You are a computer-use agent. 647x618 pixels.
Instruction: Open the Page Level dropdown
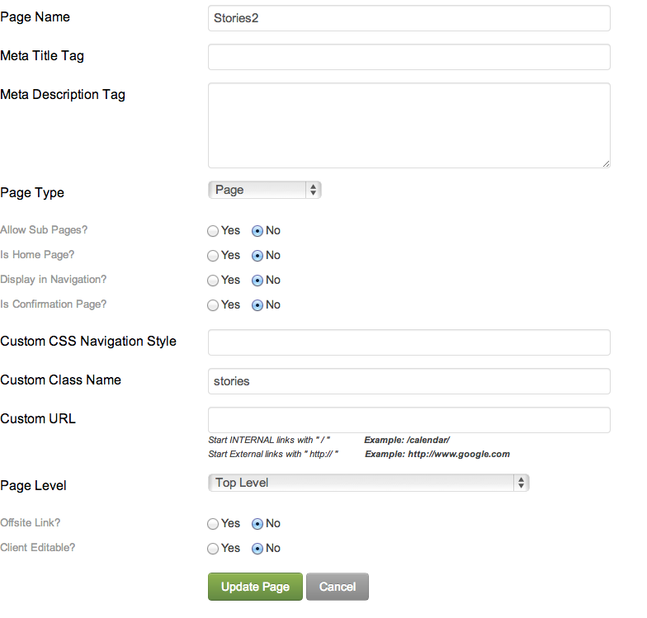pyautogui.click(x=368, y=483)
